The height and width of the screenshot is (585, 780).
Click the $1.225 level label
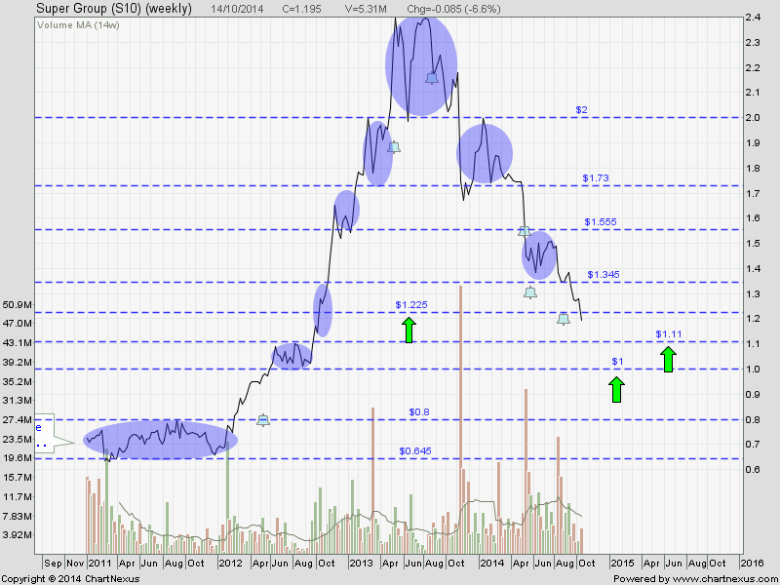point(411,305)
